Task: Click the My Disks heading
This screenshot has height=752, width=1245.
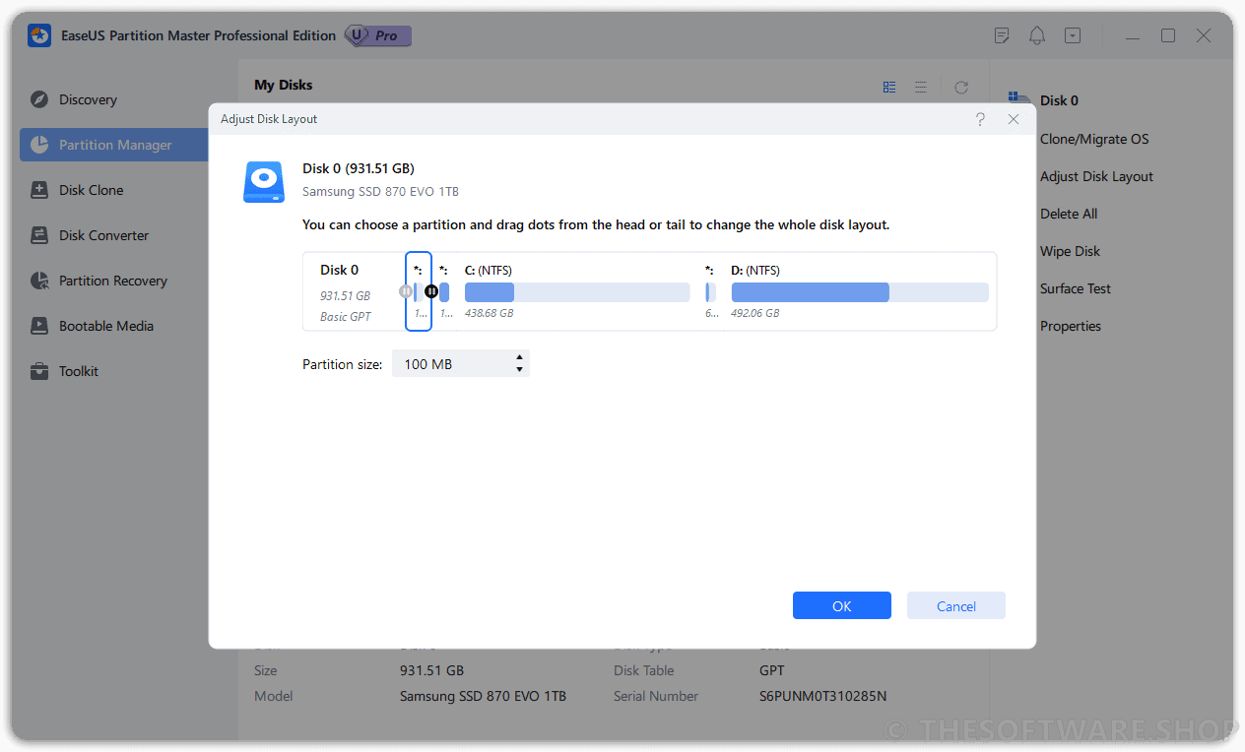Action: pos(284,85)
